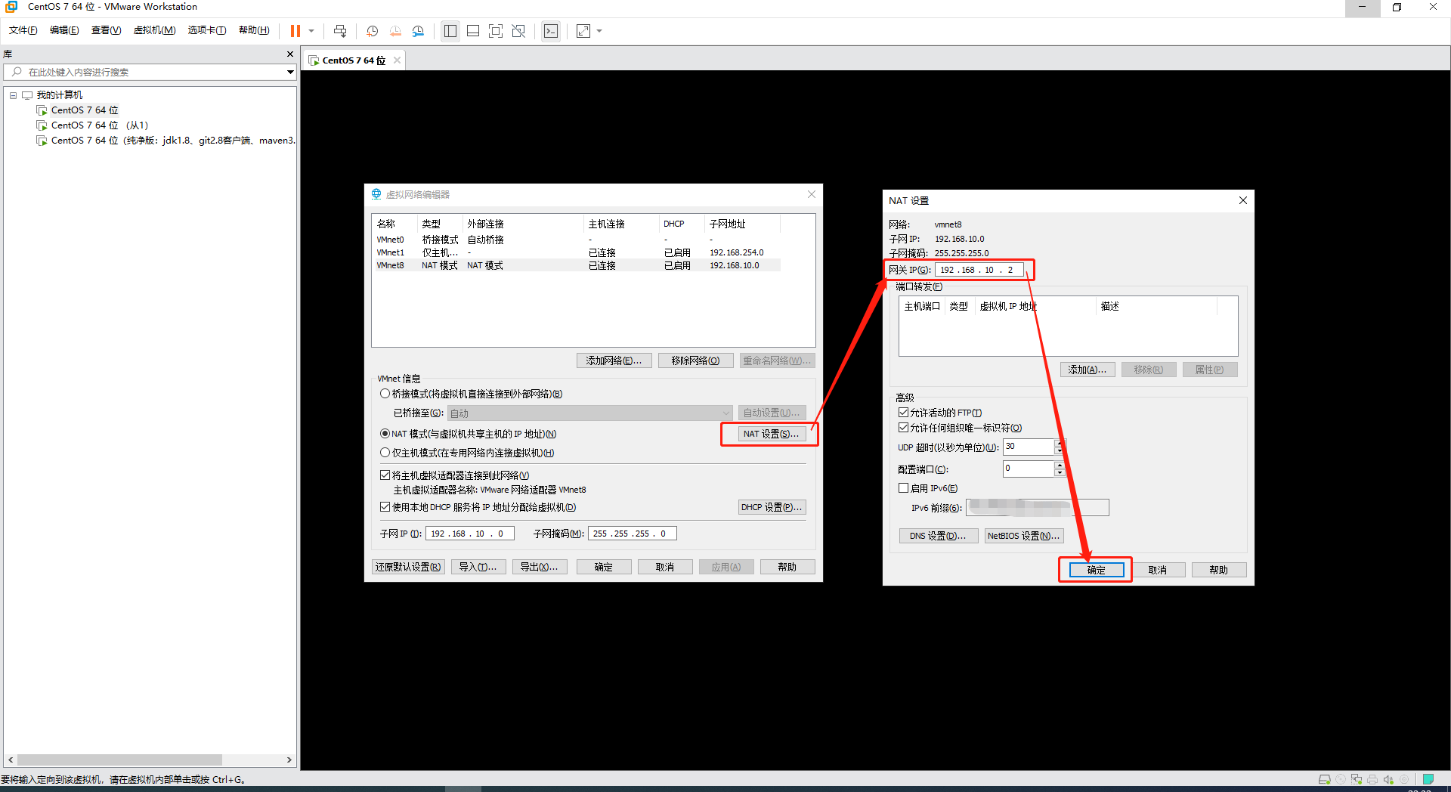This screenshot has height=792, width=1451.
Task: Click the 子网掩码 field in the network editor
Action: click(x=632, y=534)
